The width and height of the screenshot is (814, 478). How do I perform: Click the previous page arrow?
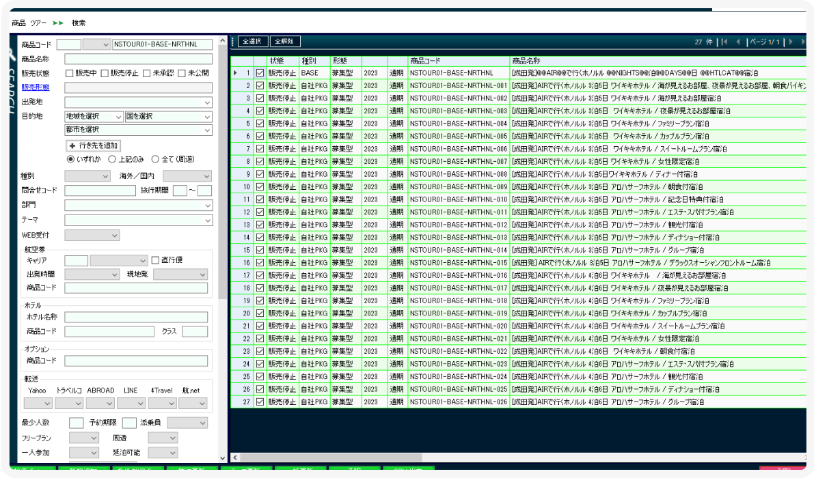point(738,42)
